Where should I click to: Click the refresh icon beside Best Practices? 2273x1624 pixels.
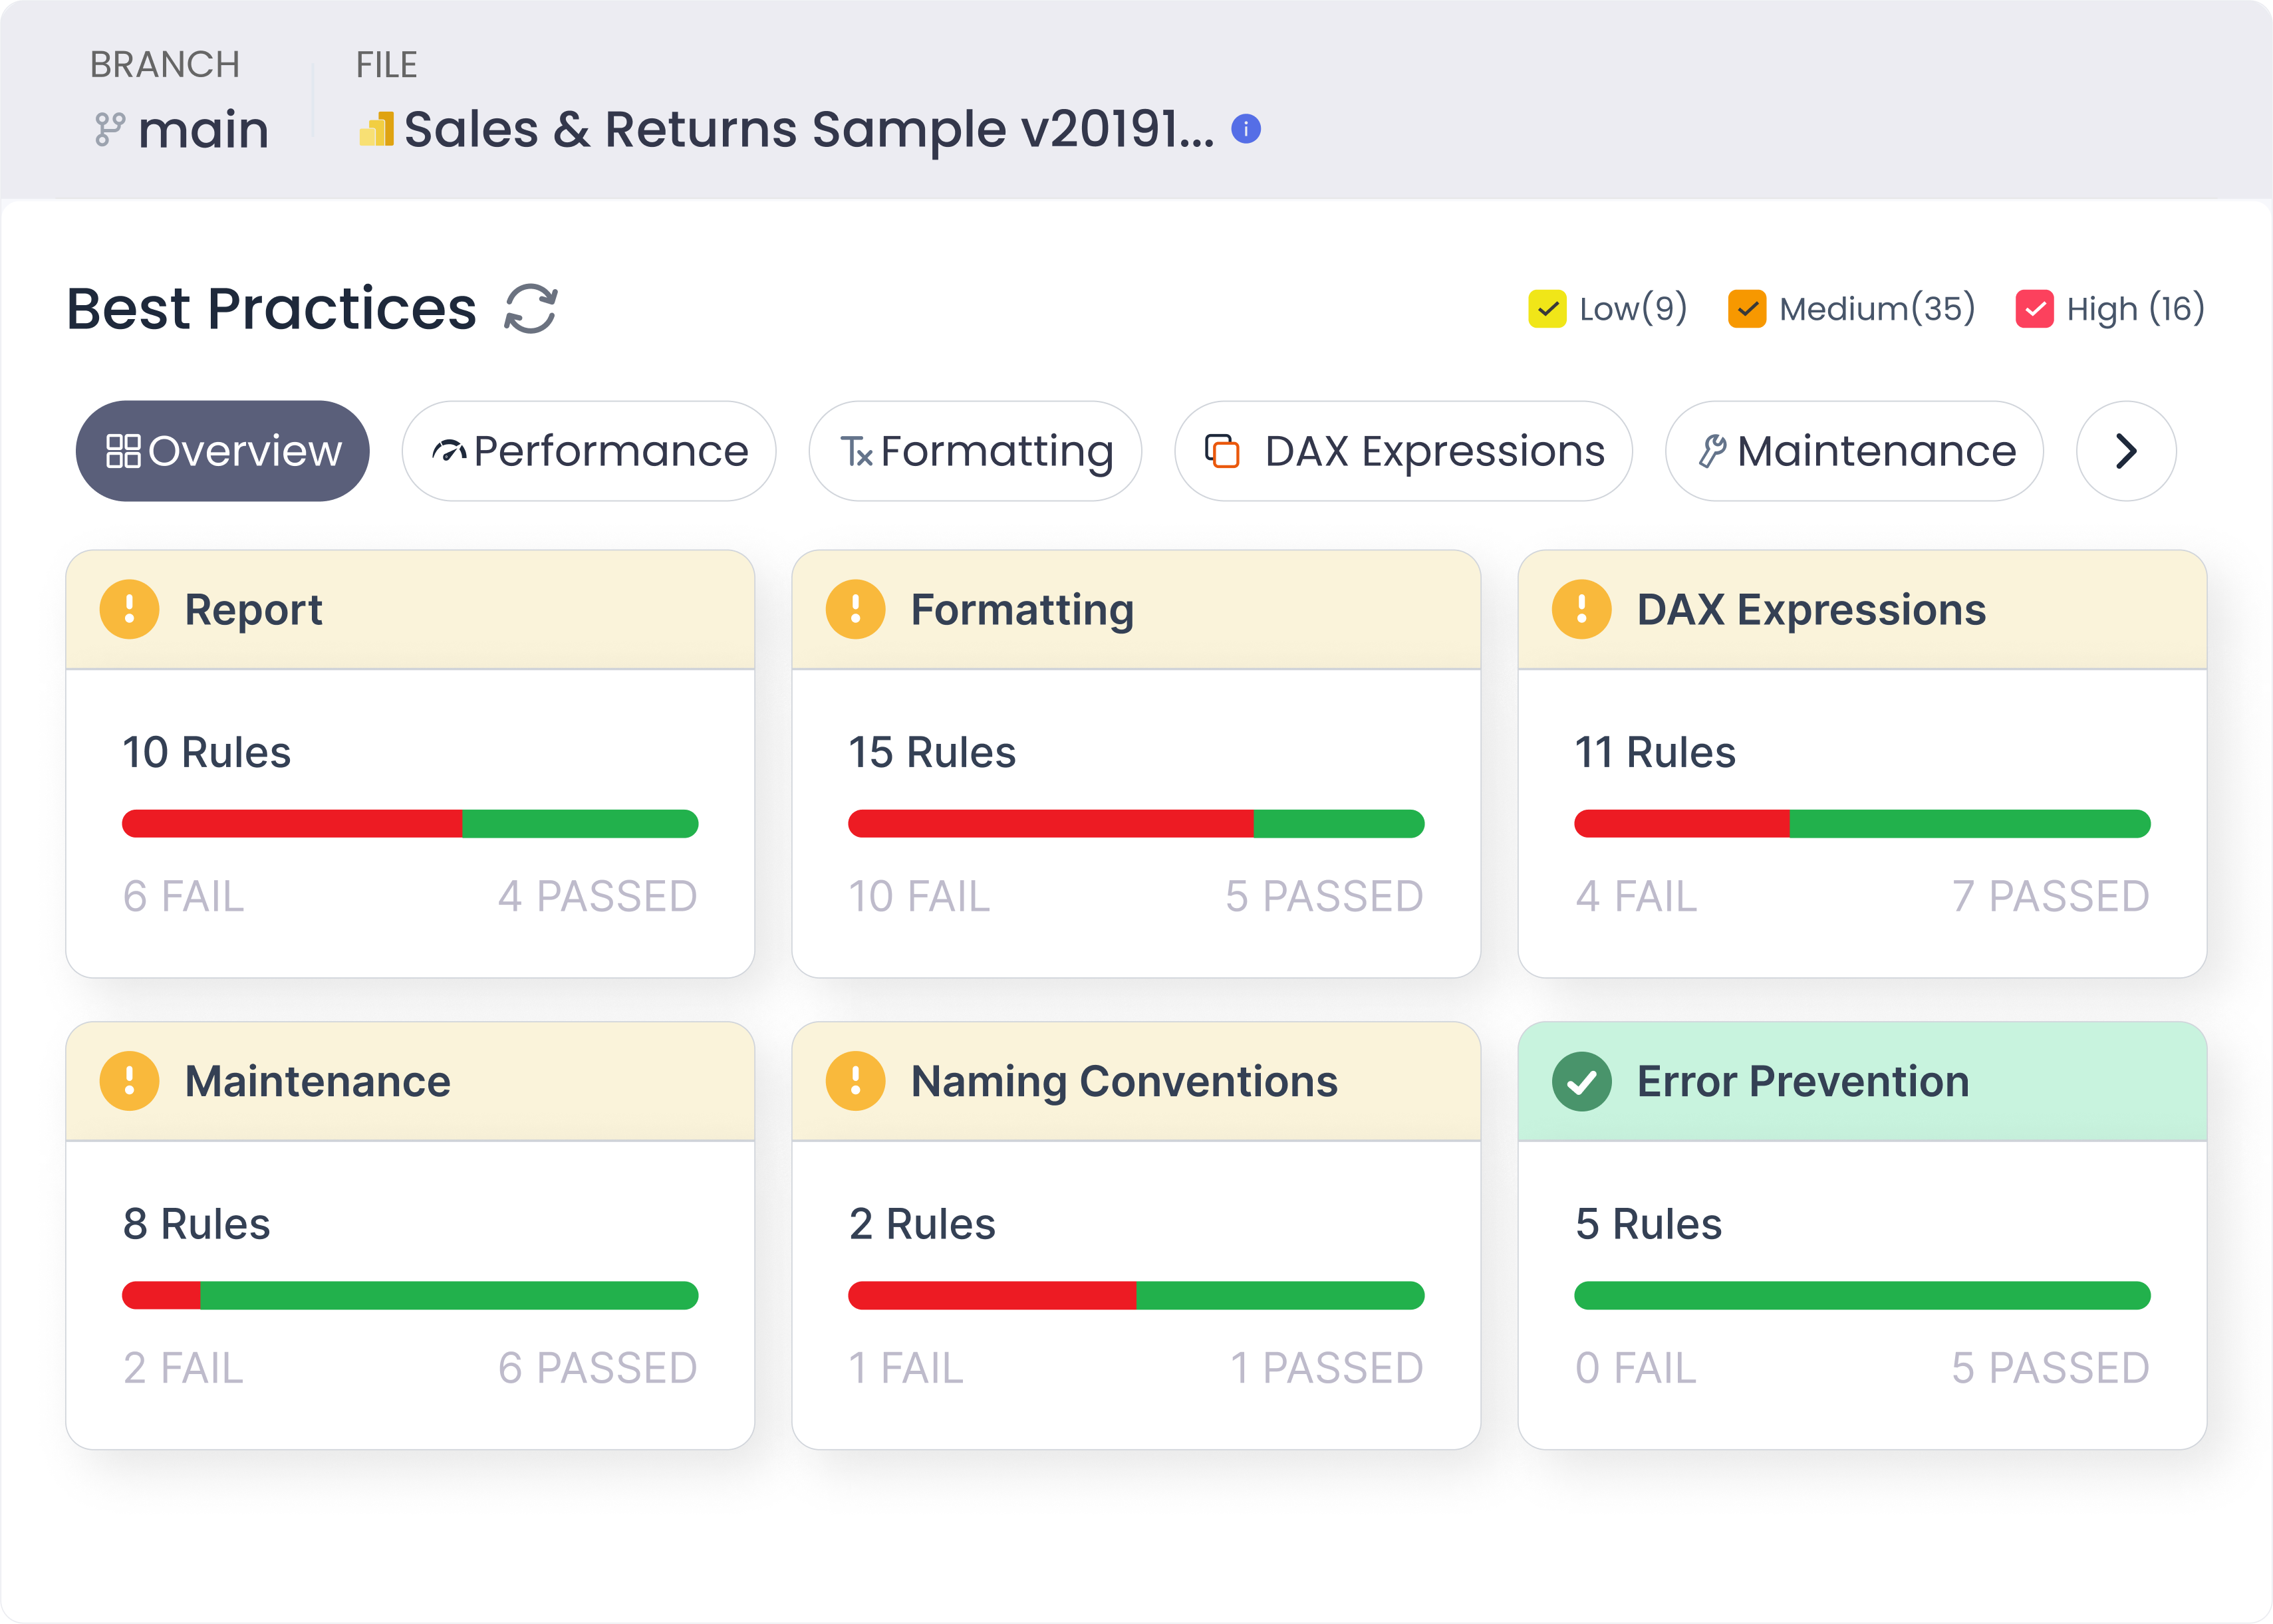[x=530, y=308]
